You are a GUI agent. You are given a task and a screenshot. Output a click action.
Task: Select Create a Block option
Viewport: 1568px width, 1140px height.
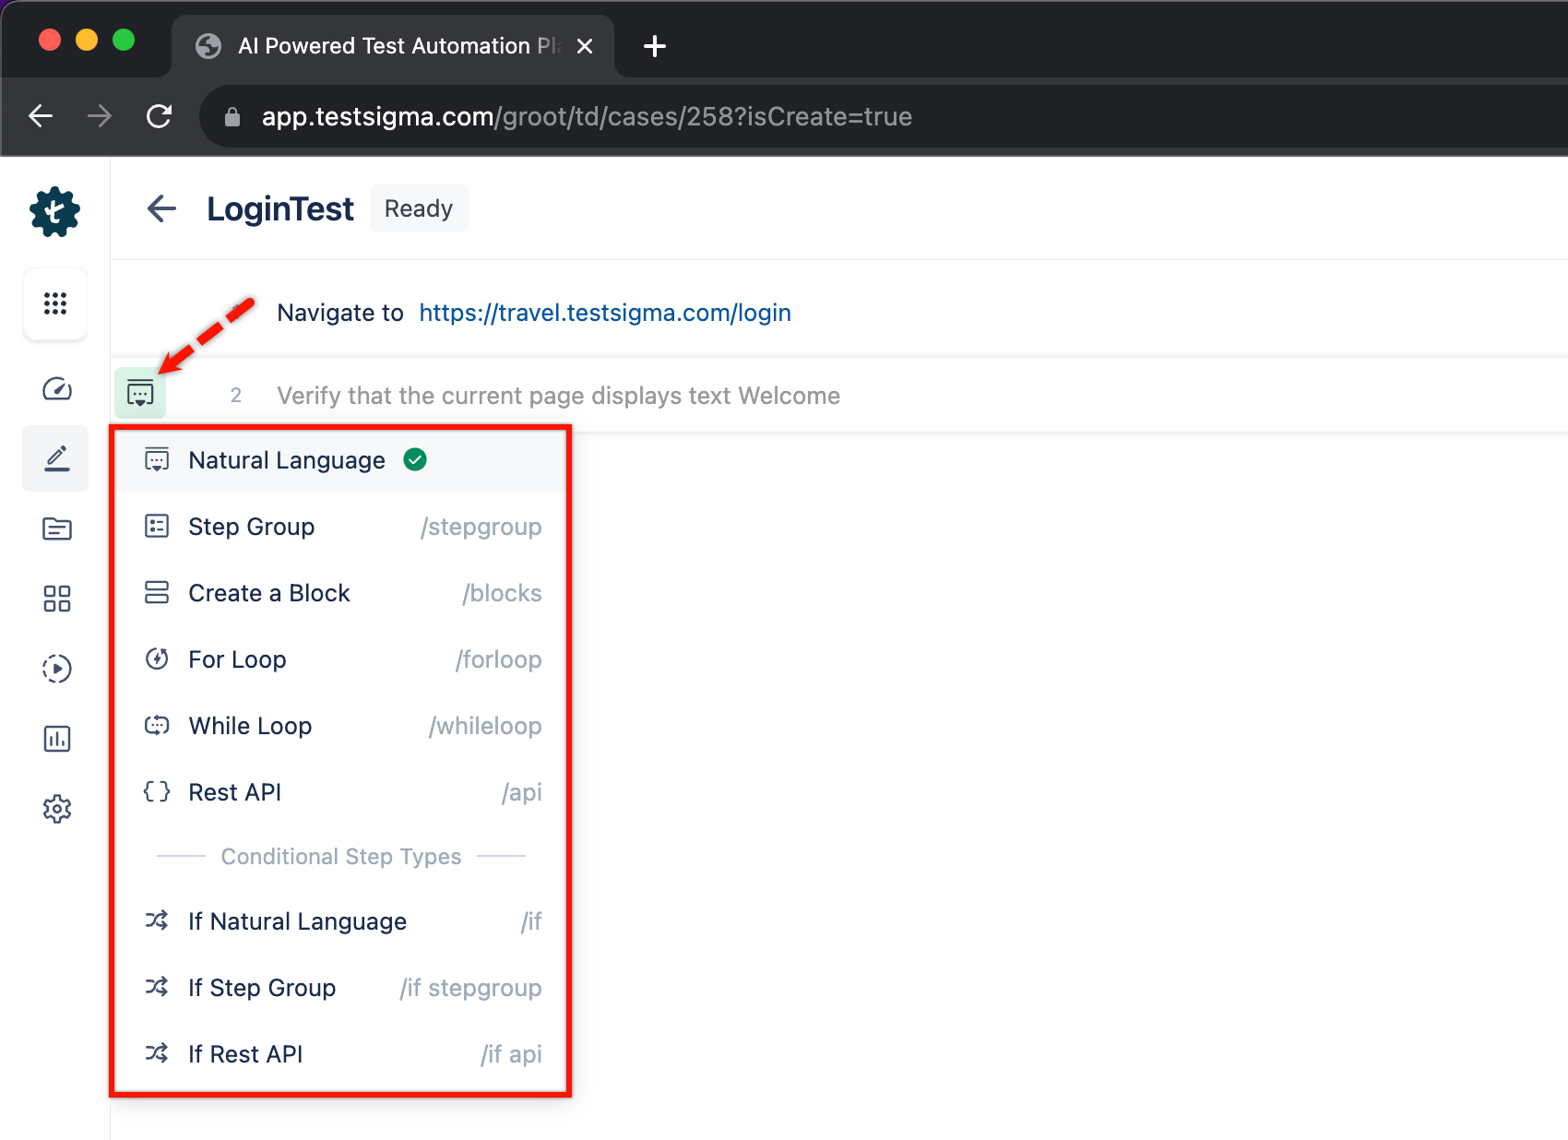[x=339, y=593]
